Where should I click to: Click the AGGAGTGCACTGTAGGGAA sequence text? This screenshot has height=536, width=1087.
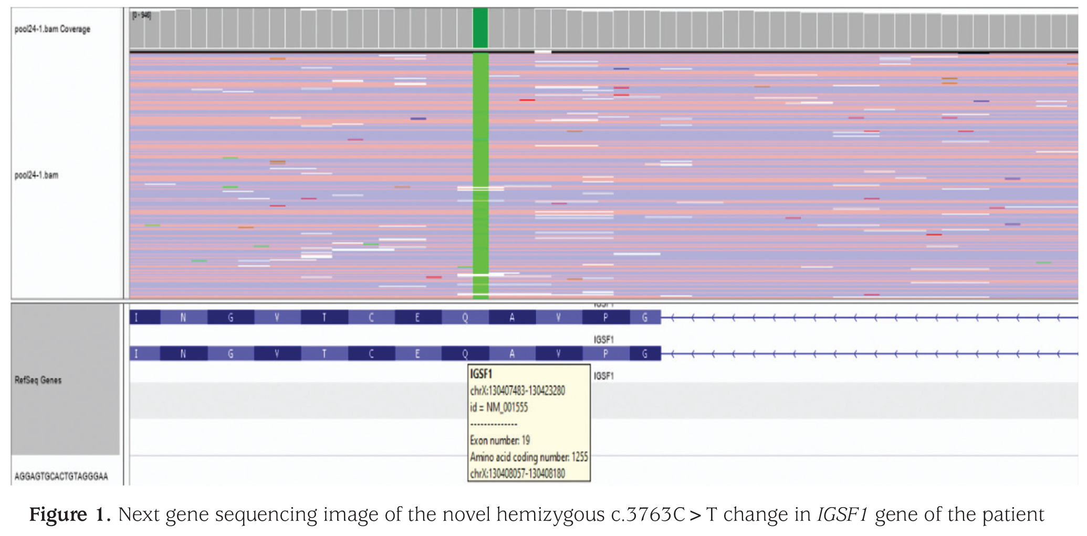(61, 476)
